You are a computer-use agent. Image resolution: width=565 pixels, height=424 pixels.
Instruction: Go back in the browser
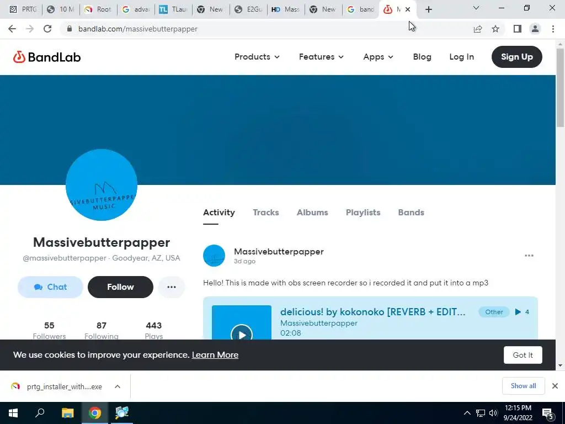12,29
